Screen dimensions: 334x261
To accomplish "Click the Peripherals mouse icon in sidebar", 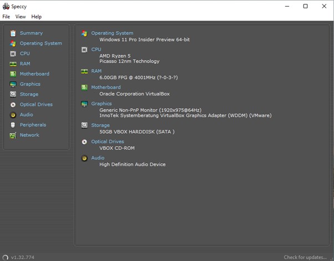I will (13, 125).
